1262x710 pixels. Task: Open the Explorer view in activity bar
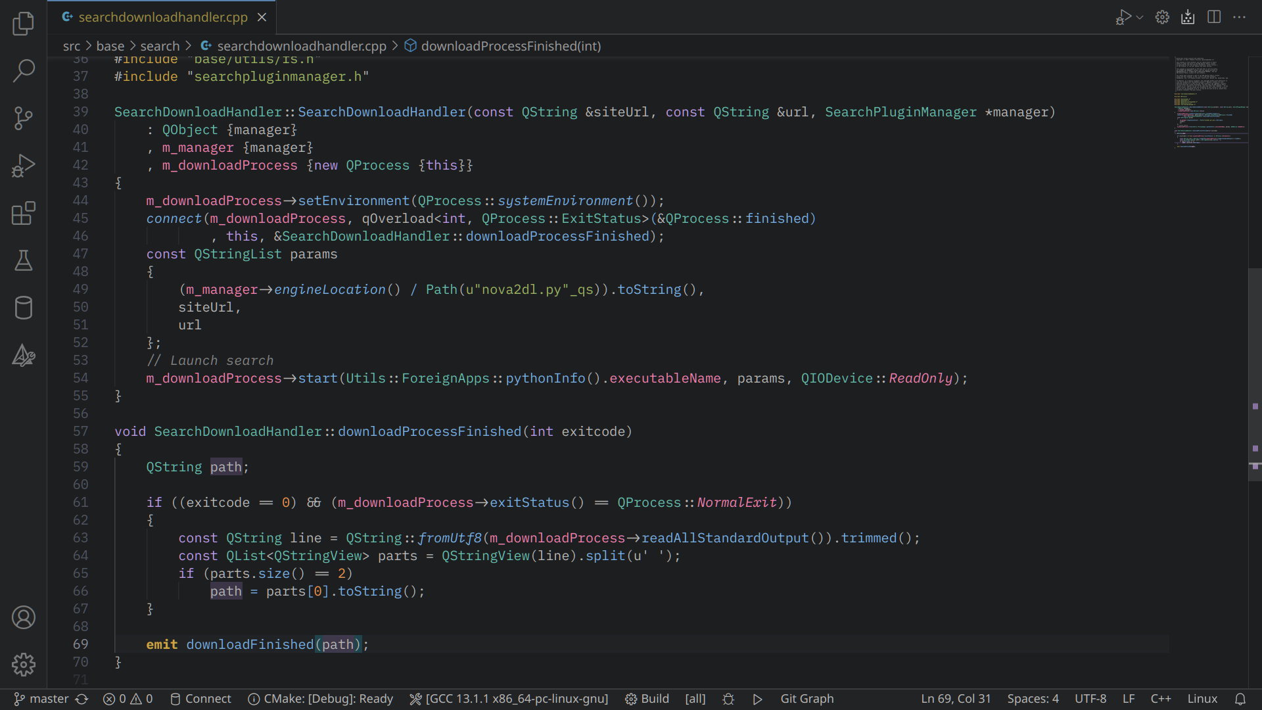(x=24, y=24)
